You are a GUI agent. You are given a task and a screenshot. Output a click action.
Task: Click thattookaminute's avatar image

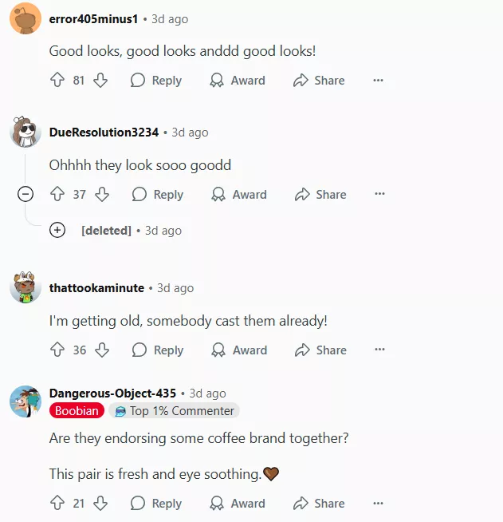26,287
